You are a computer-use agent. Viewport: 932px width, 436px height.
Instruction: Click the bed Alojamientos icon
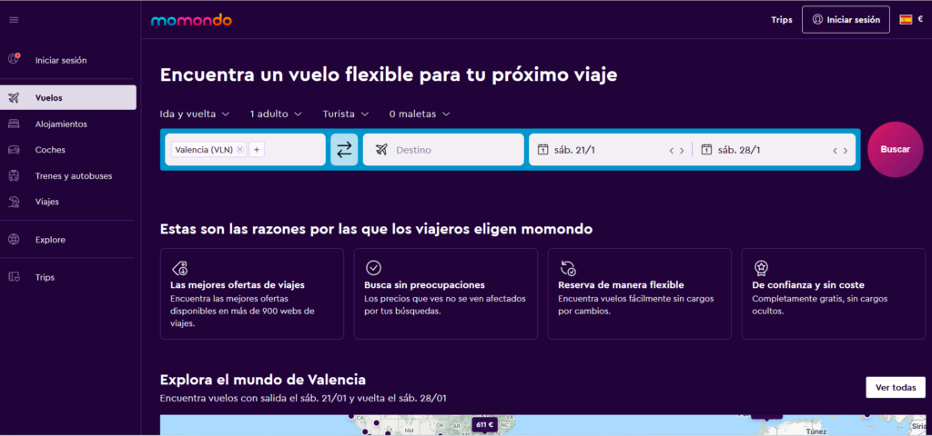coord(14,124)
